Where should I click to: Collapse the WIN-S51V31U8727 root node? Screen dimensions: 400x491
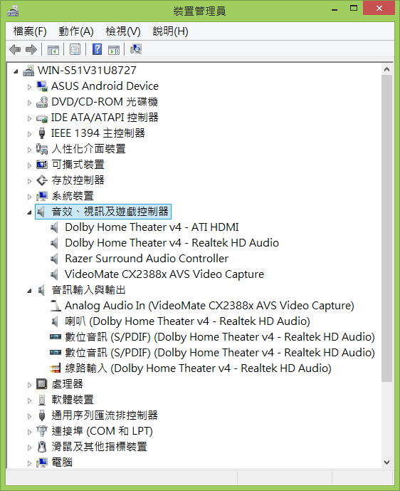click(x=16, y=72)
